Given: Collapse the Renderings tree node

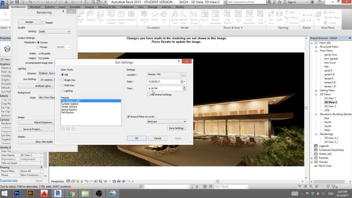Looking at the screenshot, I should pyautogui.click(x=316, y=134).
